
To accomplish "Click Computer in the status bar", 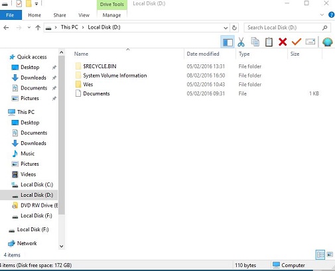I will (x=293, y=265).
